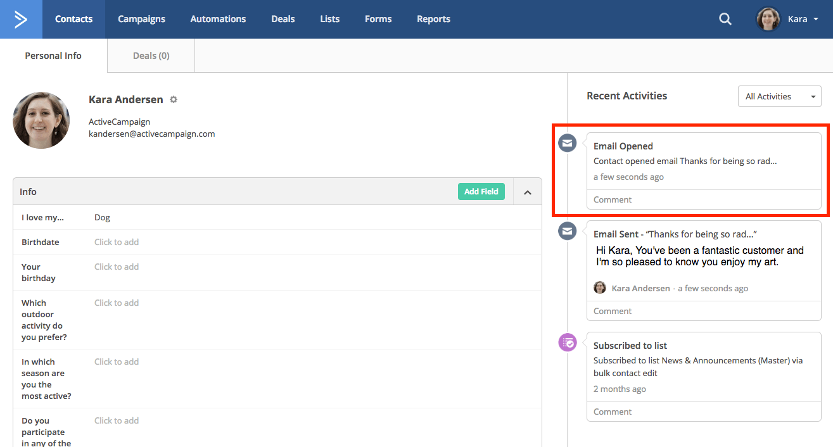833x447 pixels.
Task: Open the All Activities filter dropdown
Action: [x=780, y=96]
